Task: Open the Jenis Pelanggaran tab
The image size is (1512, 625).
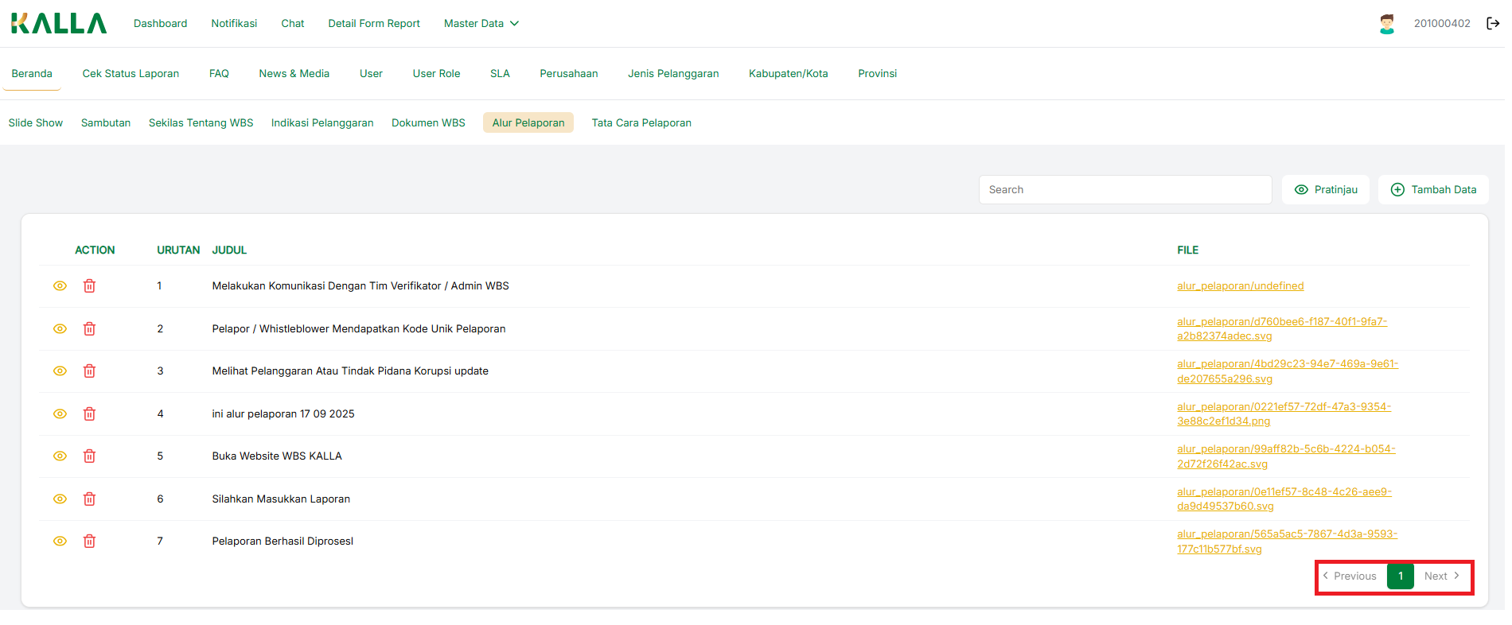Action: click(x=672, y=74)
